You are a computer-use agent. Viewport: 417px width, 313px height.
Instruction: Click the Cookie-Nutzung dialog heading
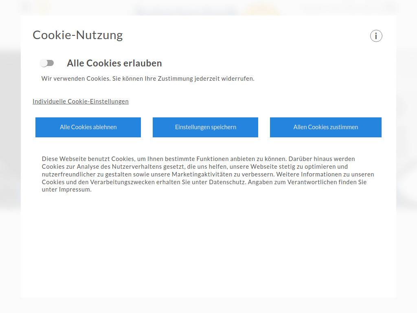77,35
